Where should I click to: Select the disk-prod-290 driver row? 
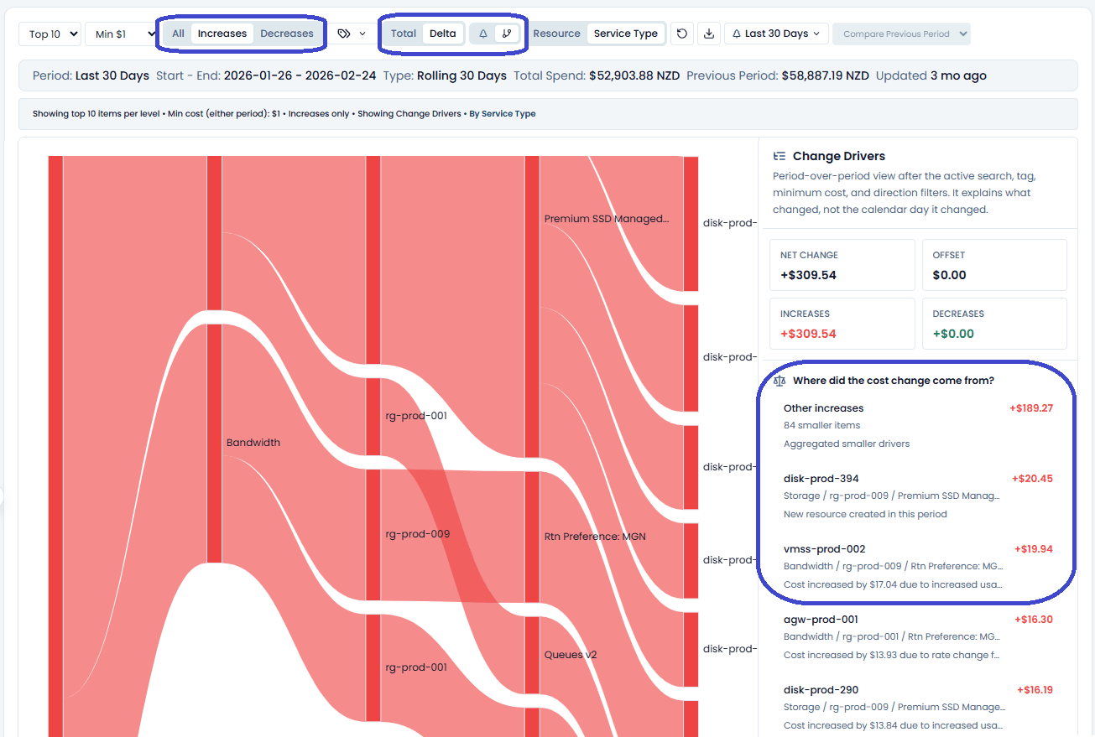point(918,708)
